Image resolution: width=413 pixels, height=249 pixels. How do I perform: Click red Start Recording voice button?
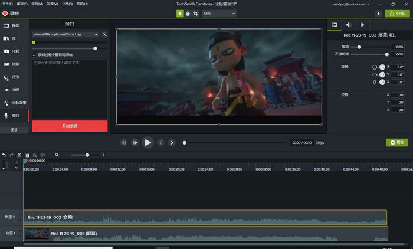pyautogui.click(x=70, y=126)
